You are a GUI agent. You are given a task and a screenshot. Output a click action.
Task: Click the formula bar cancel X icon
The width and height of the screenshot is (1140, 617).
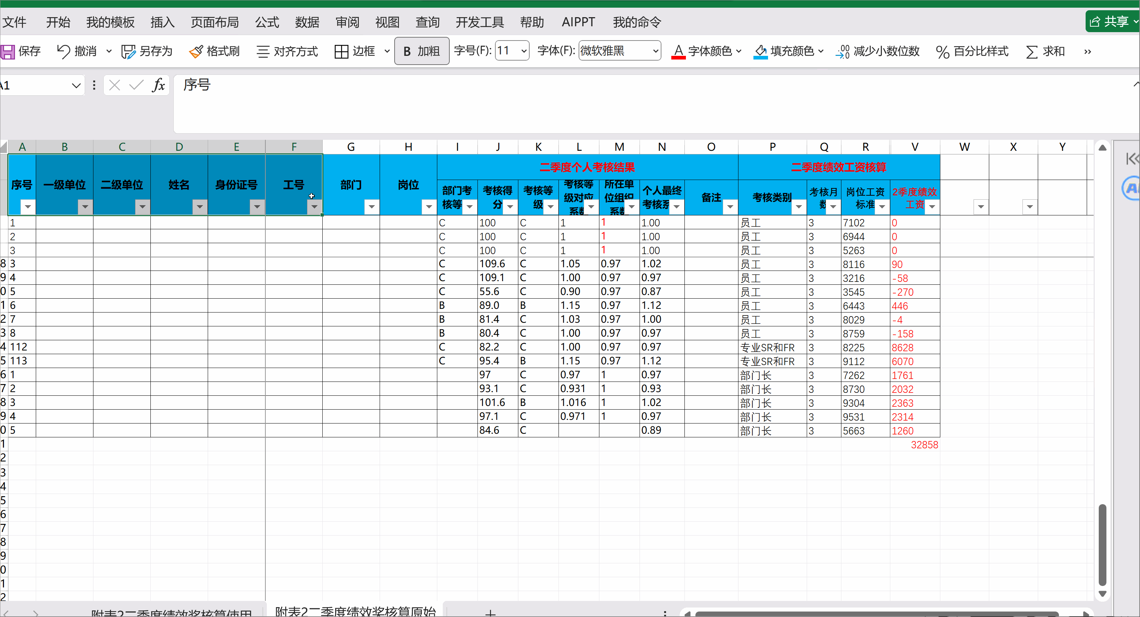tap(115, 85)
